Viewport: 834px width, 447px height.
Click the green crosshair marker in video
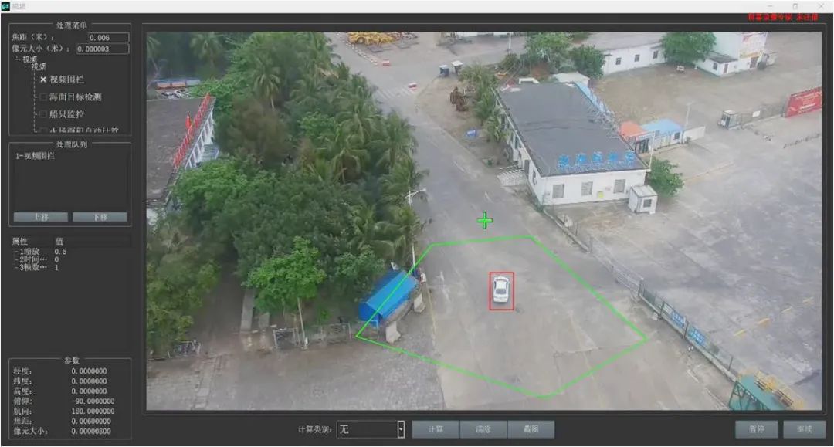(485, 221)
